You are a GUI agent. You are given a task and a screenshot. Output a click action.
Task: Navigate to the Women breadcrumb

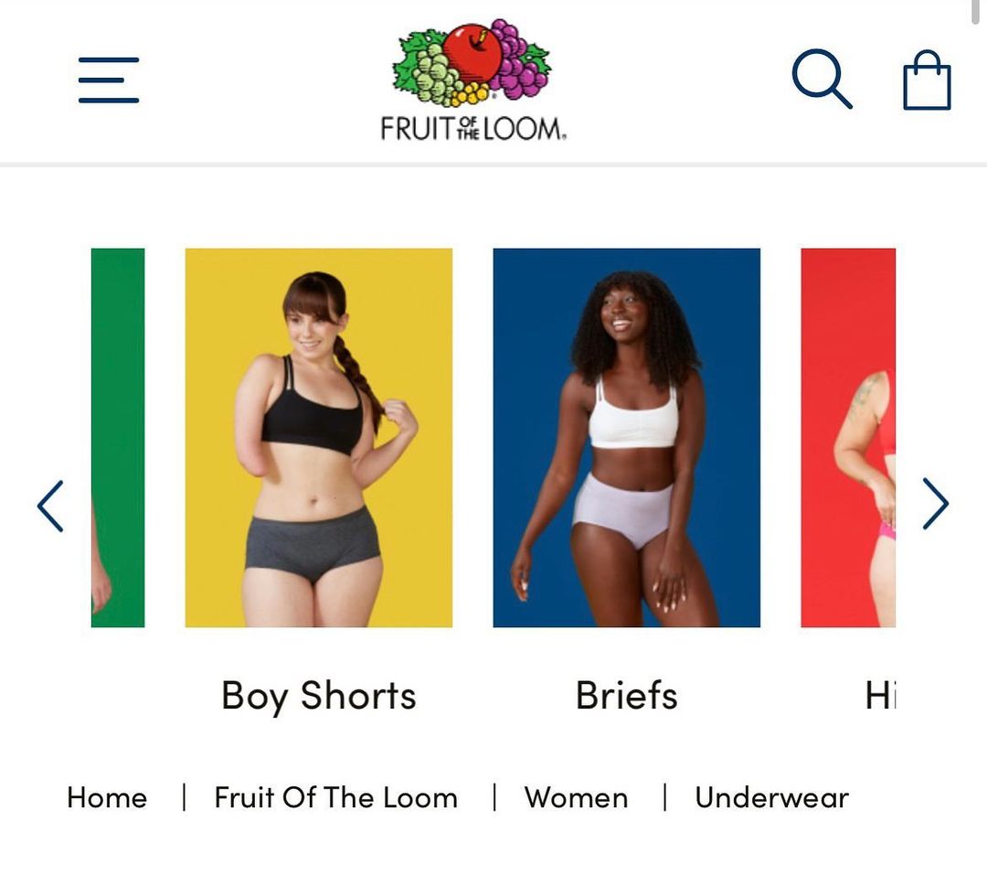pyautogui.click(x=576, y=797)
